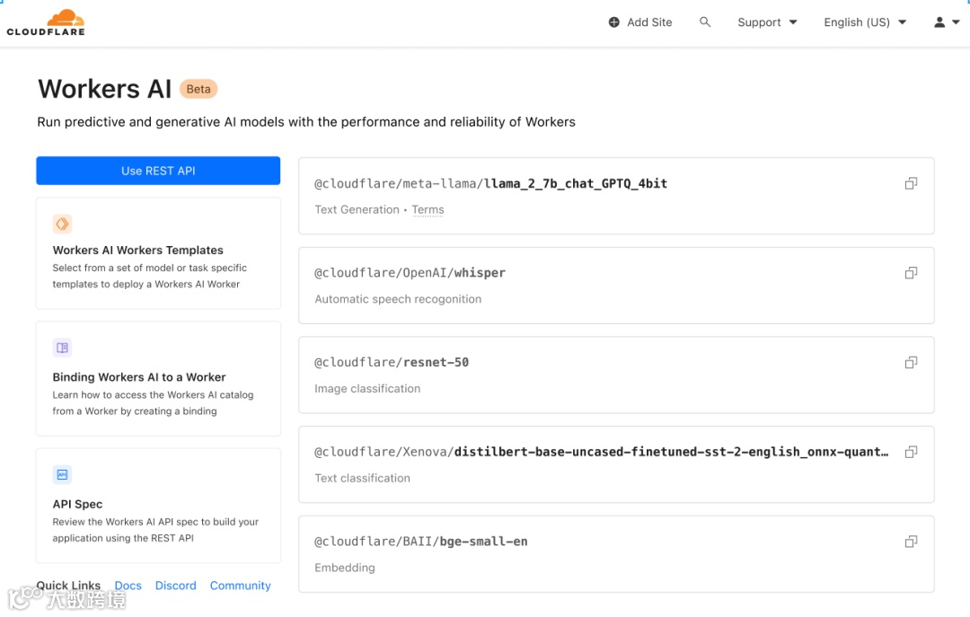Copy the resnet-50 model identifier

pos(911,363)
